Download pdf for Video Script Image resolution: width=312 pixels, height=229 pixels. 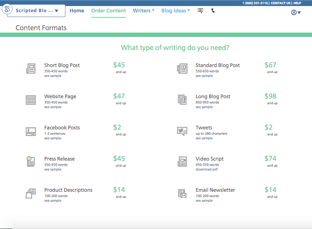pos(207,169)
